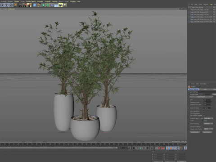Click the render to picture viewer icon
216x162 pixels.
click(x=25, y=5)
